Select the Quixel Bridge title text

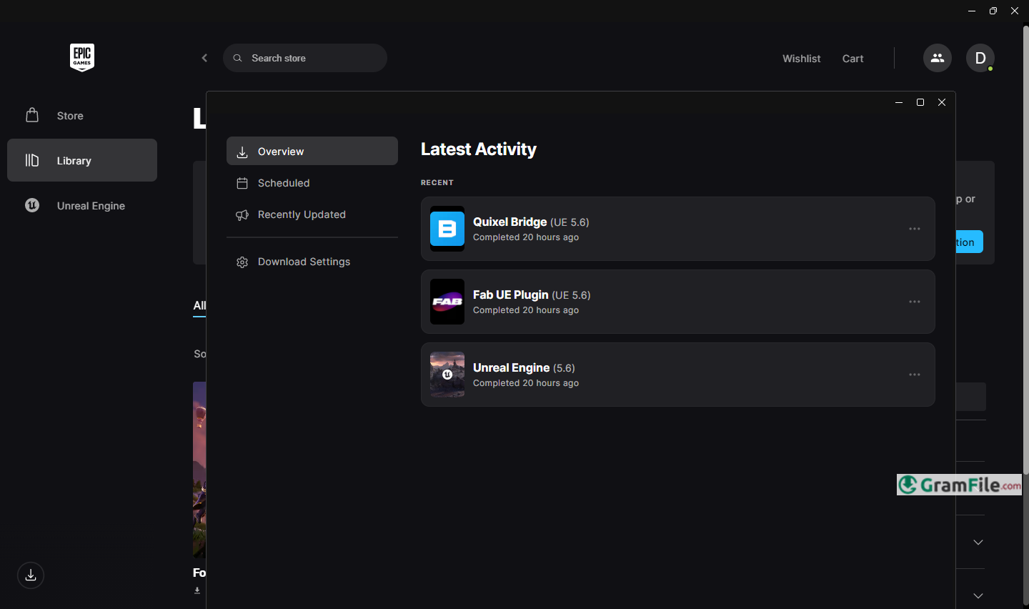point(509,222)
